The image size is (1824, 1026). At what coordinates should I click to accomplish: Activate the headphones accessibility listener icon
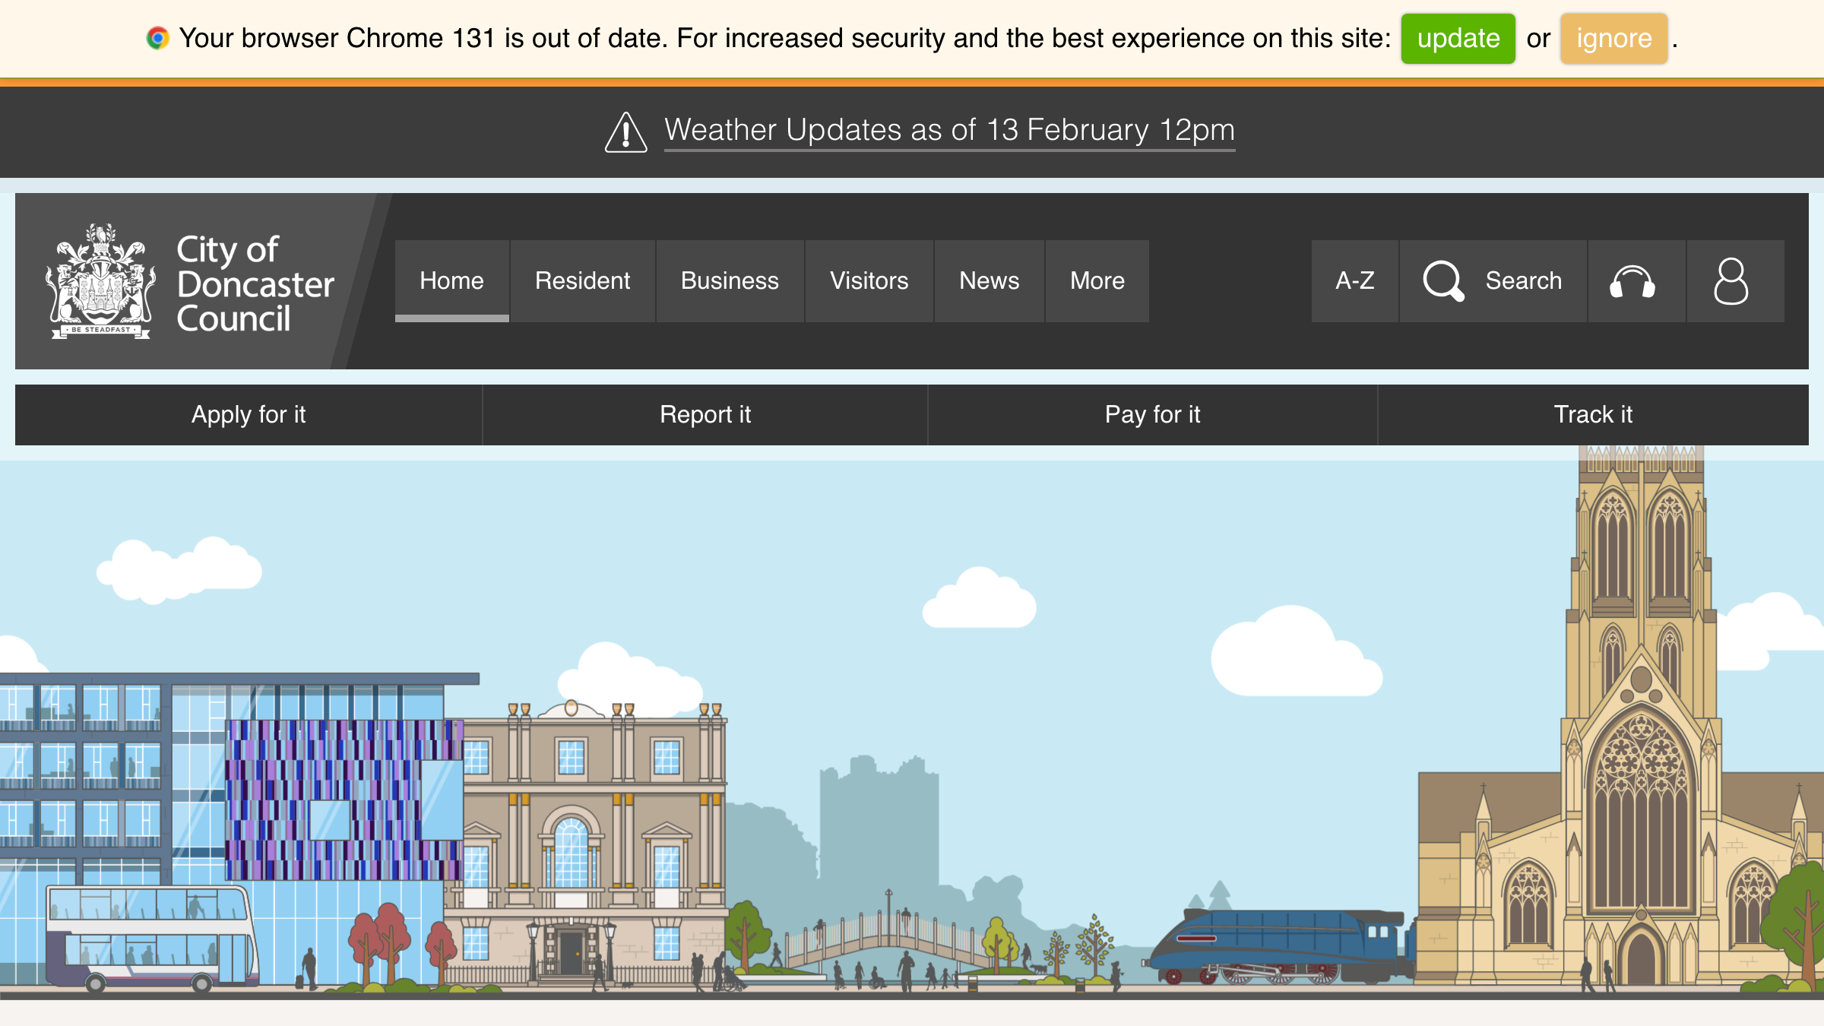(1632, 281)
